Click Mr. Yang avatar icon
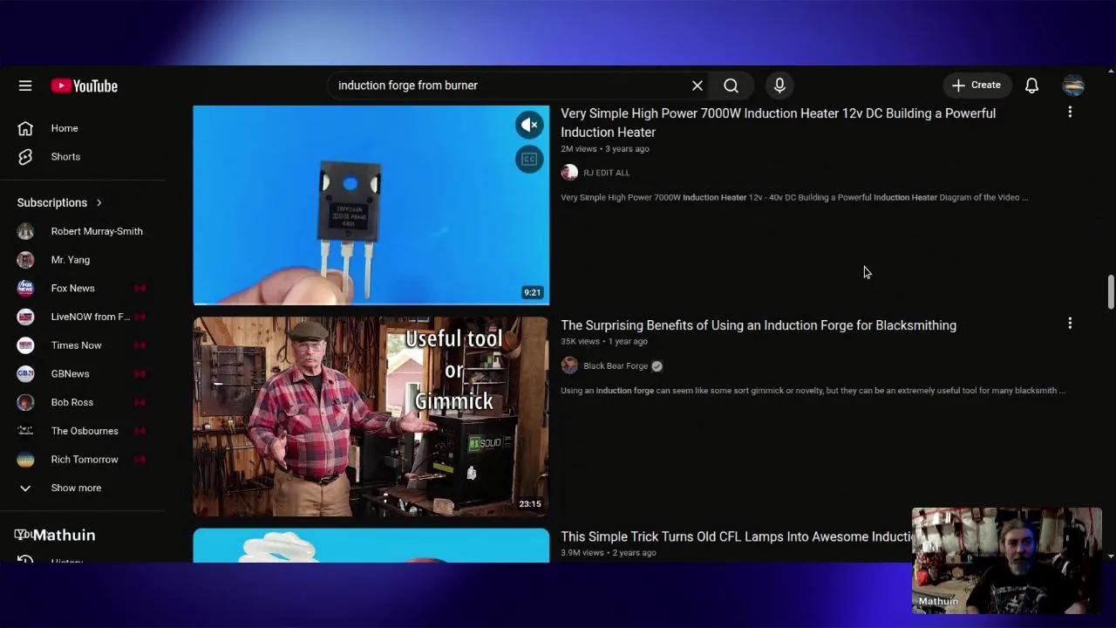The image size is (1116, 628). click(x=25, y=260)
